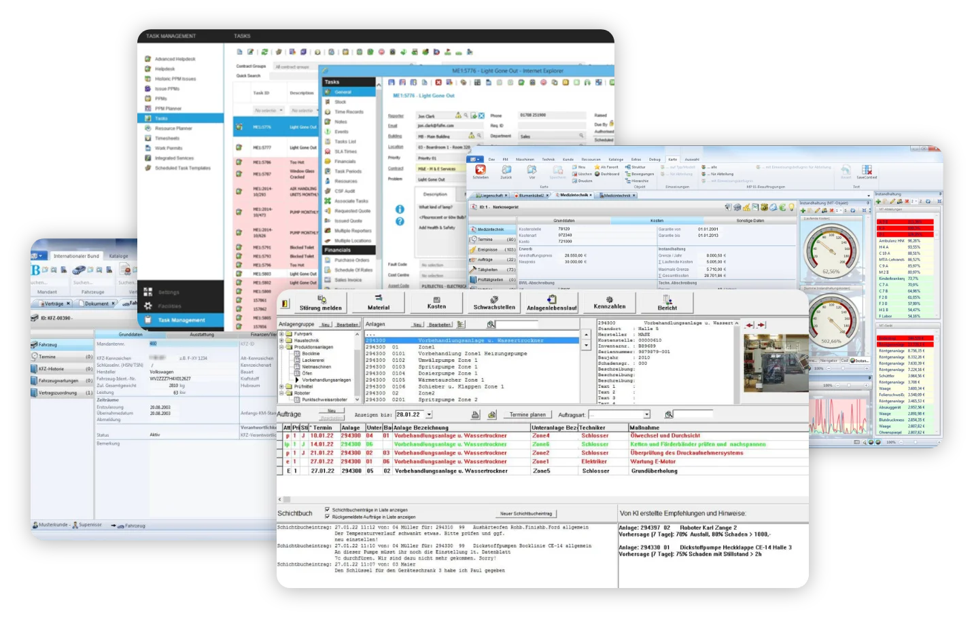This screenshot has width=974, height=620.
Task: Click the search binoculars icon in Anlagen header
Action: click(491, 325)
